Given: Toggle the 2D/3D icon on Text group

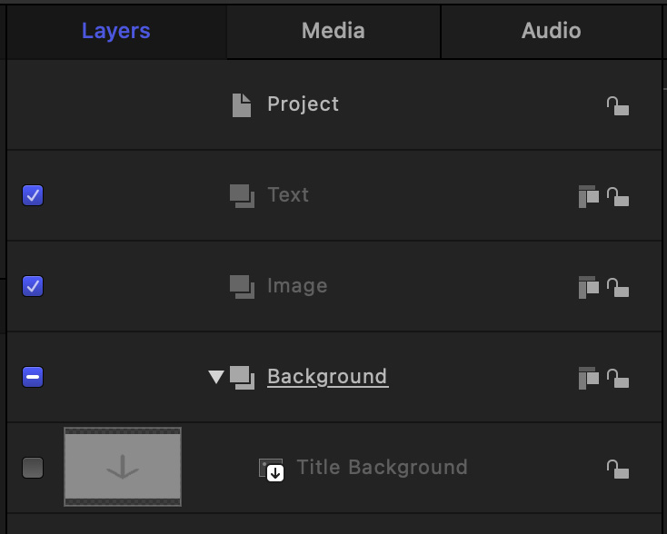Looking at the screenshot, I should pos(589,196).
